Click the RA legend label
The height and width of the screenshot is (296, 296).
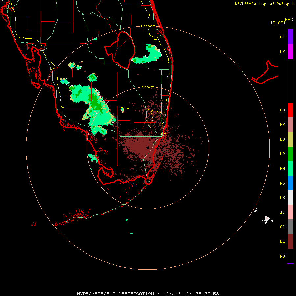(282, 168)
